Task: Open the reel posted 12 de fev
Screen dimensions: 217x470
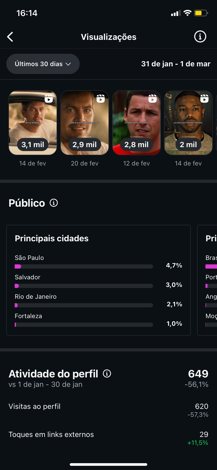Action: 137,123
